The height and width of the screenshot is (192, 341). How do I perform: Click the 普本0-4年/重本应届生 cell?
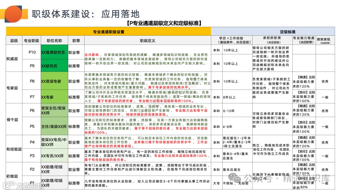click(x=237, y=156)
